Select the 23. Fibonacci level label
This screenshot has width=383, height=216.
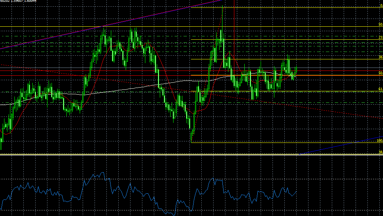pyautogui.click(x=381, y=37)
